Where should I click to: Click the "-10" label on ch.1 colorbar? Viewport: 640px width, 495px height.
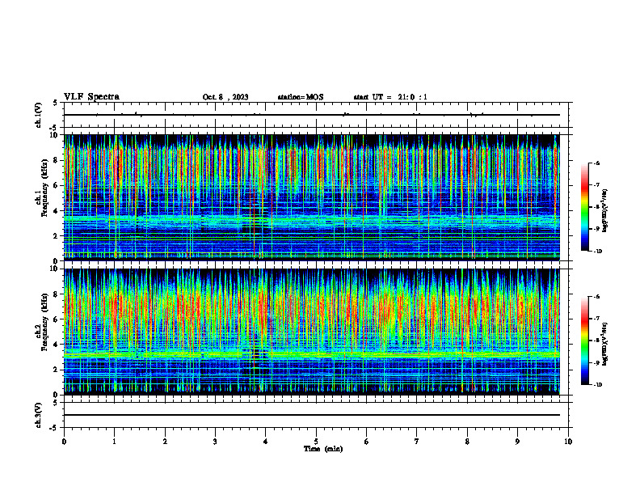pos(598,252)
